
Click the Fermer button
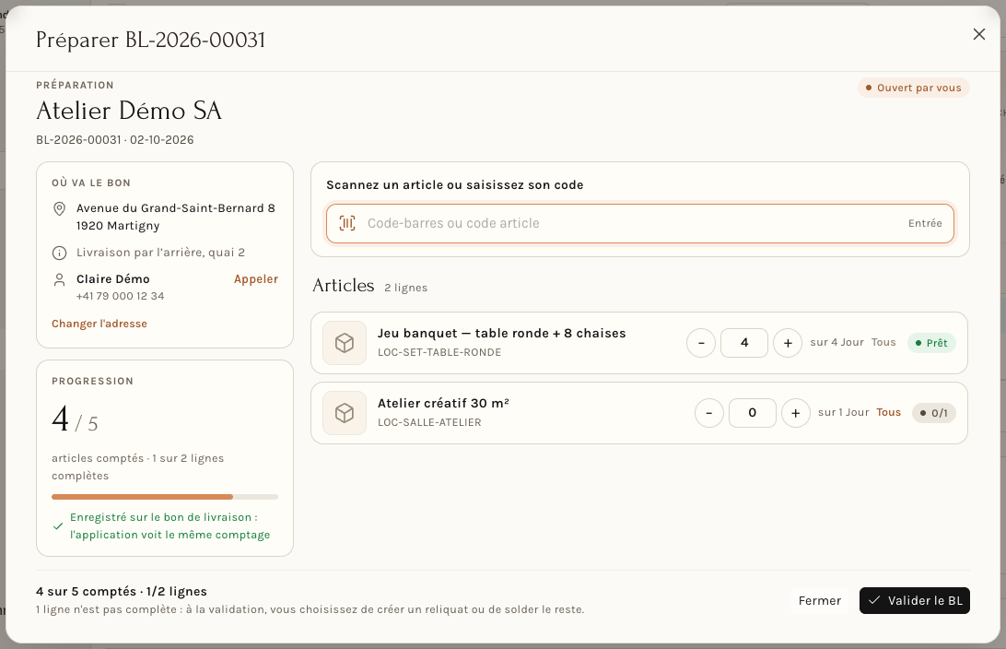tap(819, 601)
